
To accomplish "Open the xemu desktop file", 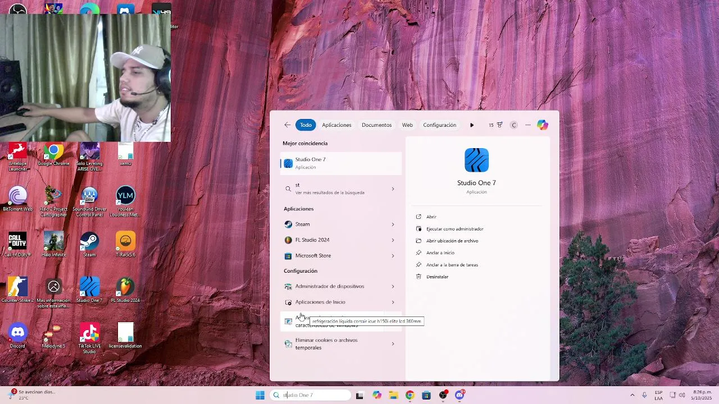I will (125, 155).
